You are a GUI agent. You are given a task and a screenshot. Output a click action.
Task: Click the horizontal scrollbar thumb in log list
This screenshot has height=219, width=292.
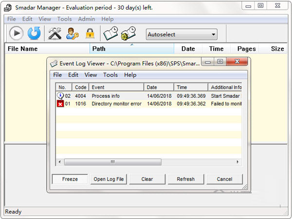pyautogui.click(x=113, y=162)
